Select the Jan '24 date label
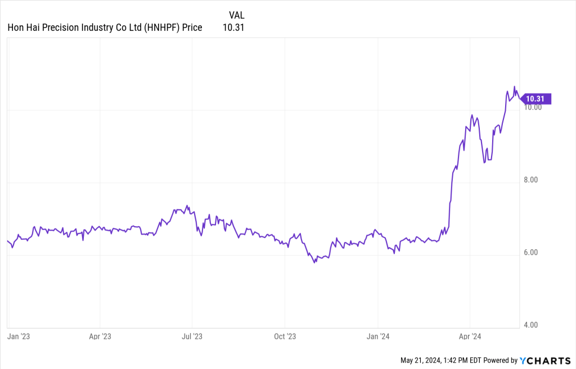 click(378, 336)
